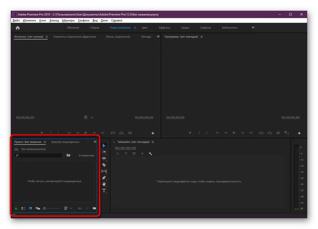Select the Ripple Edit tool
Image resolution: width=318 pixels, height=229 pixels.
click(104, 158)
